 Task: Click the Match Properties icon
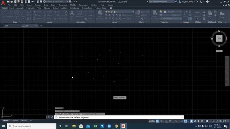[155, 15]
